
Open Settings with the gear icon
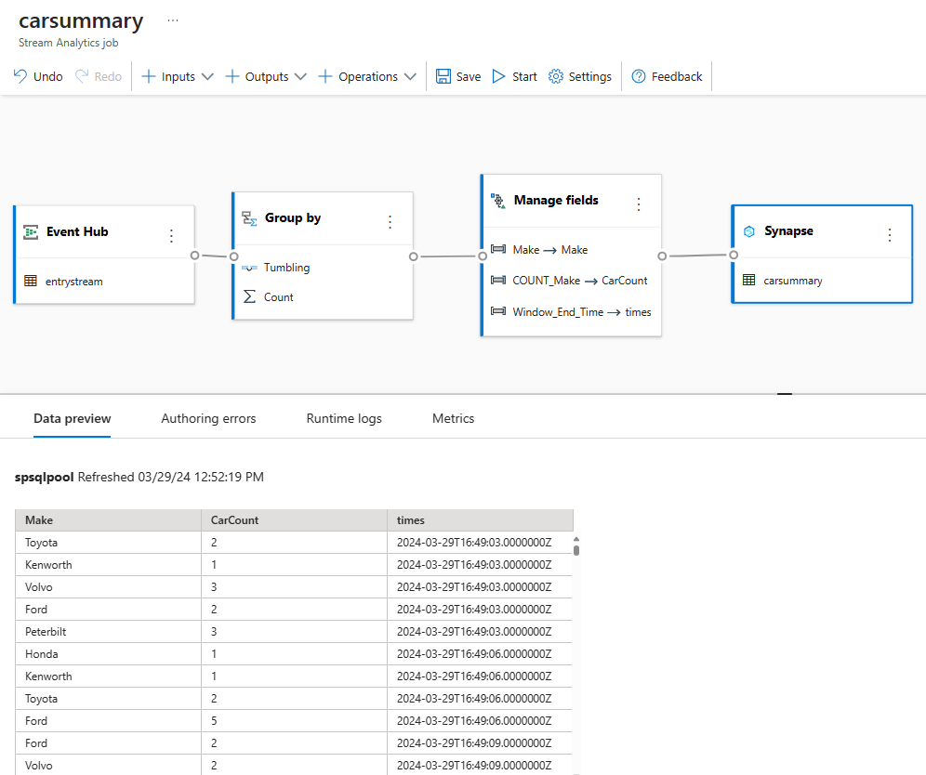tap(556, 77)
